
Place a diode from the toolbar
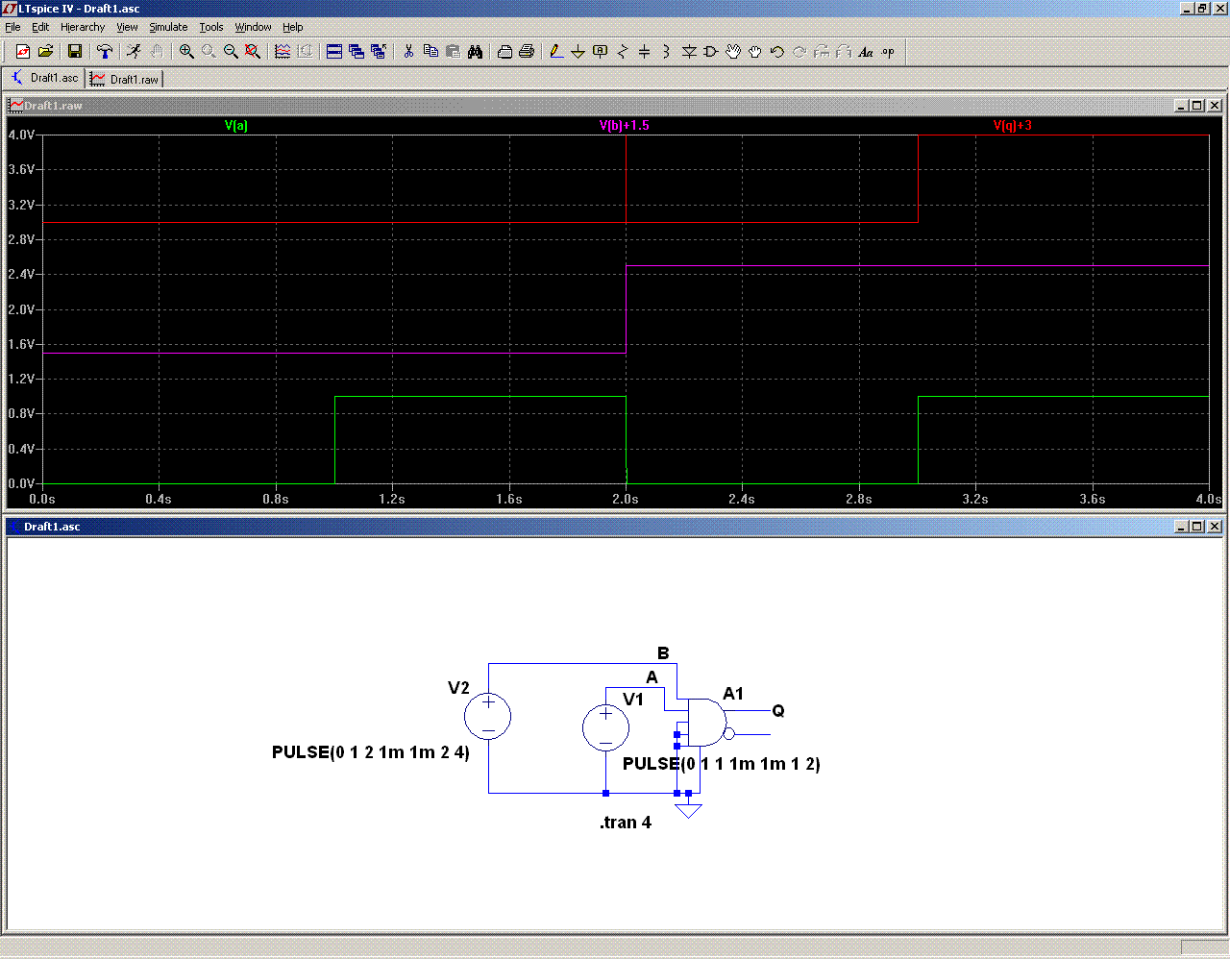(x=689, y=52)
